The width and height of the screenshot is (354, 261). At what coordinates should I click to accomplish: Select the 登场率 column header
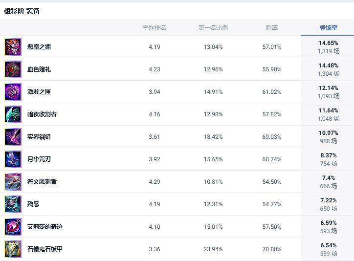pos(328,28)
